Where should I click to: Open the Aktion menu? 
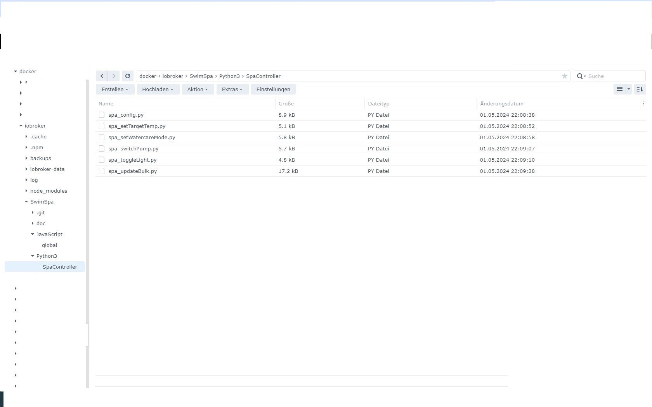pyautogui.click(x=198, y=89)
